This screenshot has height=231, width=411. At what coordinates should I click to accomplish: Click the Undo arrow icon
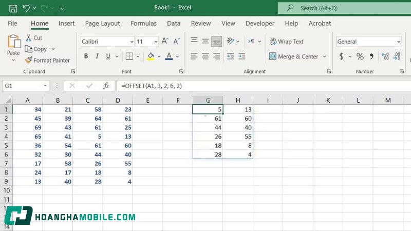pyautogui.click(x=26, y=8)
